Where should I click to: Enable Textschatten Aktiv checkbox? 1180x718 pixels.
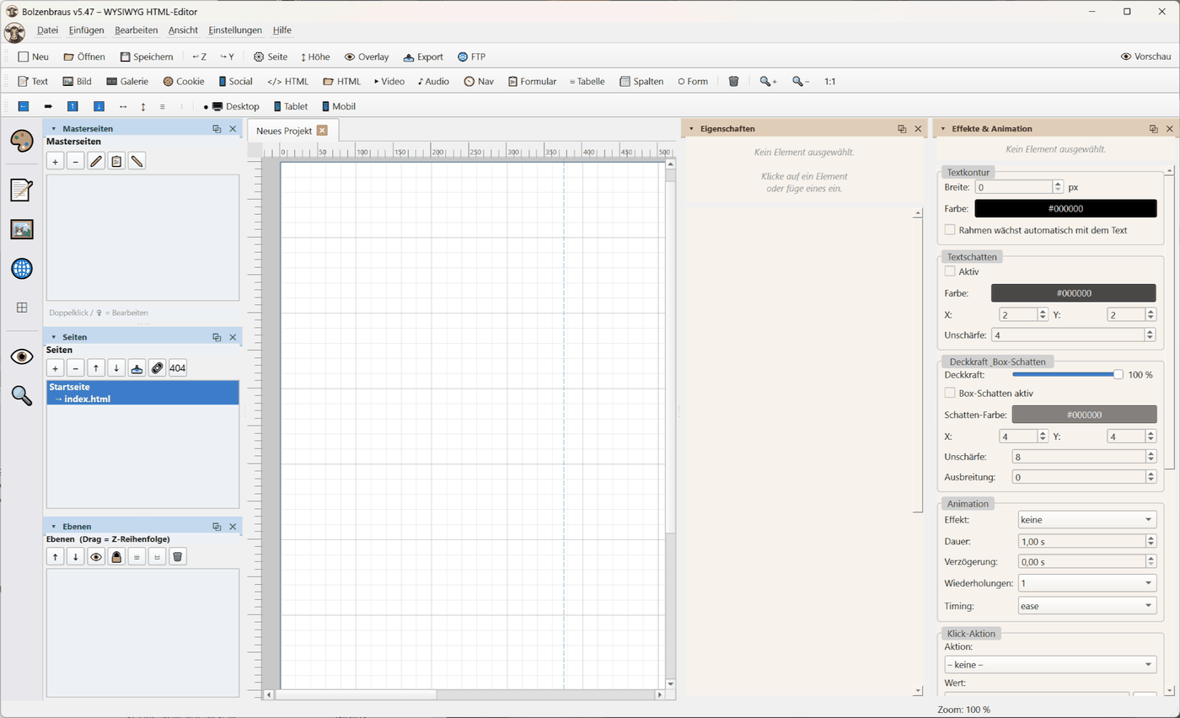click(x=950, y=271)
